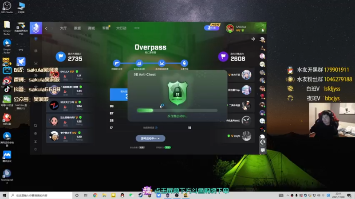This screenshot has height=199, width=355.
Task: Click the 5E logo home icon
Action: [36, 28]
